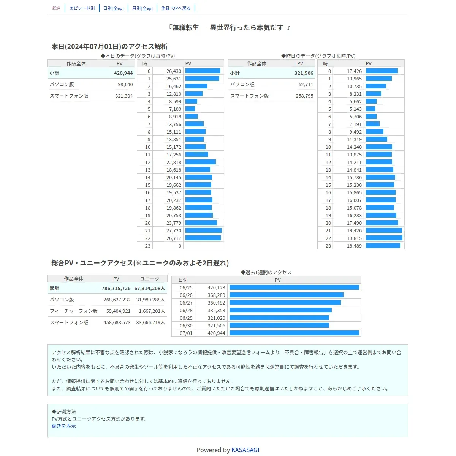The width and height of the screenshot is (456, 456).
Task: Click the 06/25 weekly bar
Action: click(x=294, y=287)
